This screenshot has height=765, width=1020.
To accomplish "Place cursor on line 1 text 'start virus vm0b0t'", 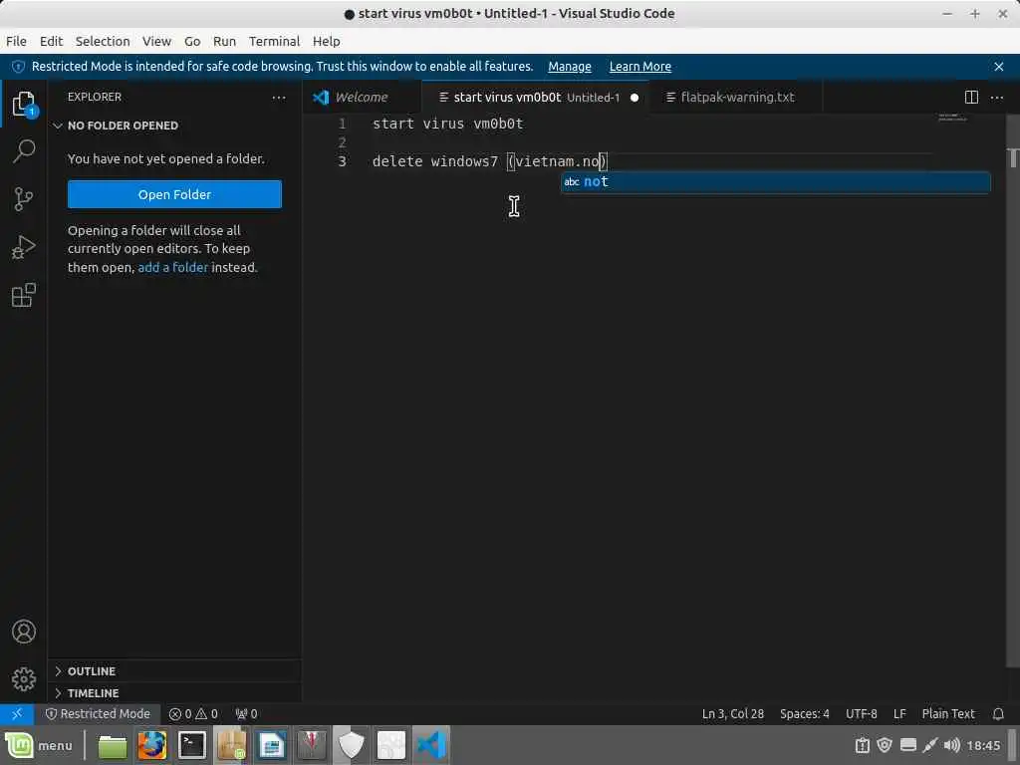I will coord(447,124).
